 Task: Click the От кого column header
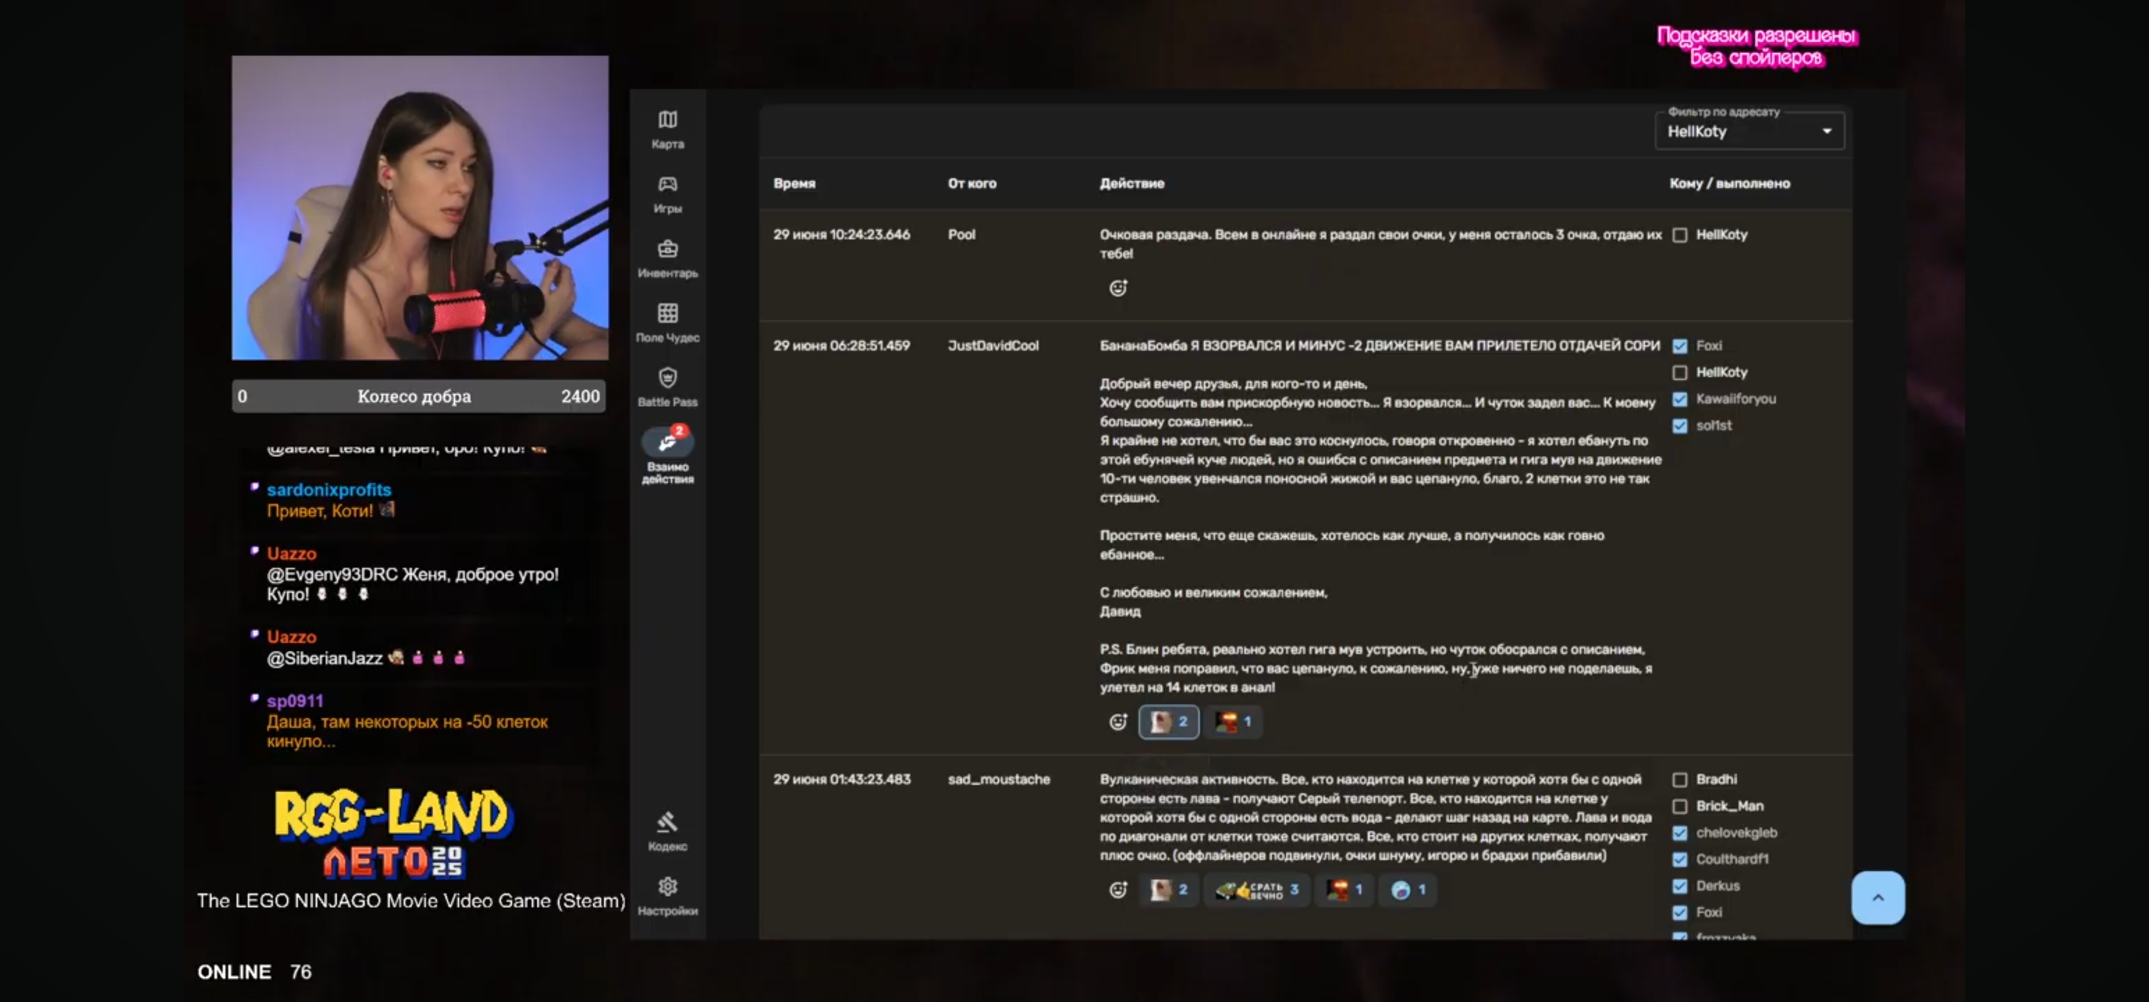coord(971,184)
